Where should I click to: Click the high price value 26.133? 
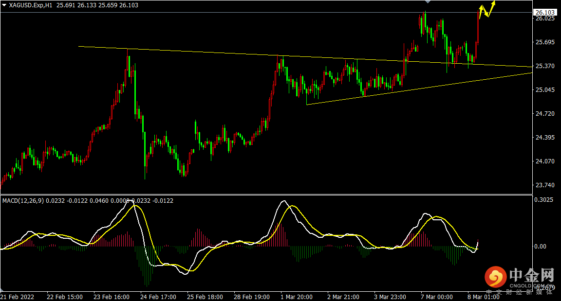pos(87,5)
